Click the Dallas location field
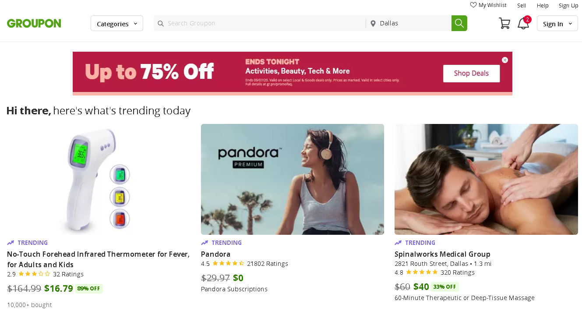Viewport: 582px width, 311px height. click(x=412, y=23)
